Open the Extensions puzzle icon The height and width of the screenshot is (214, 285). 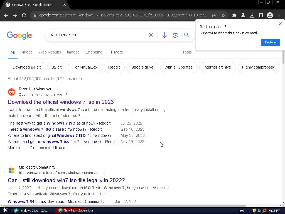pyautogui.click(x=234, y=16)
